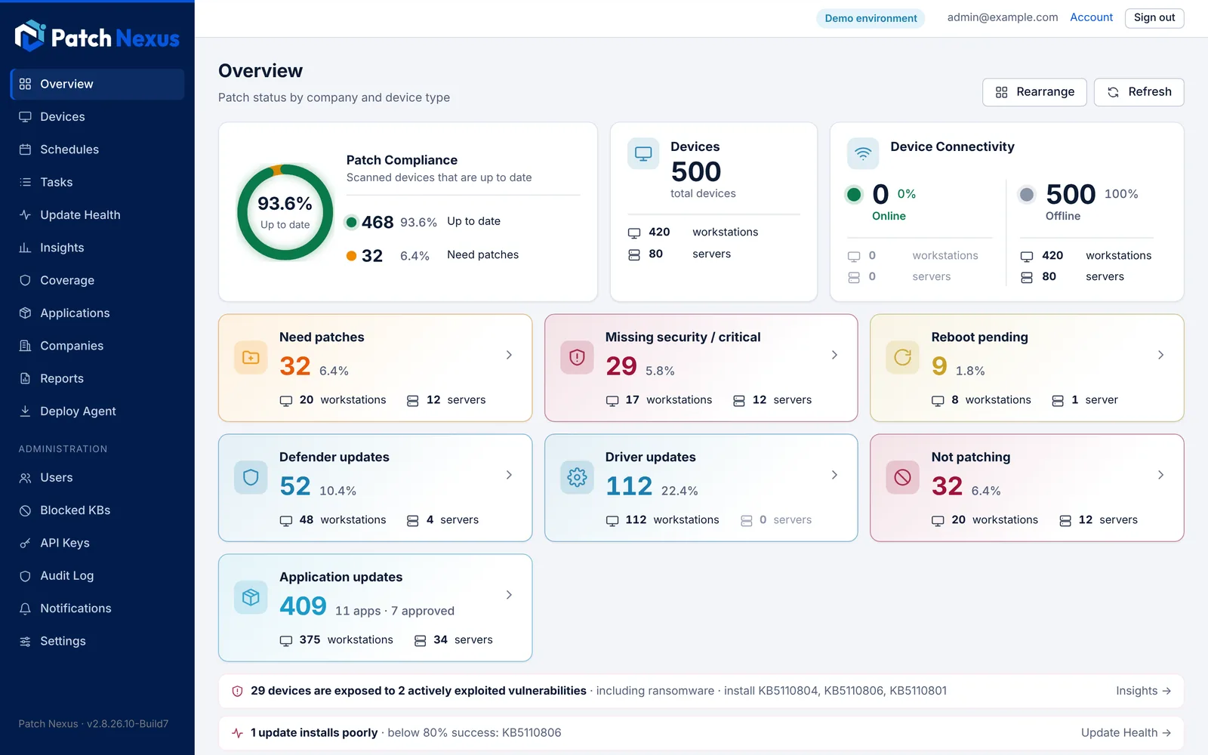The height and width of the screenshot is (755, 1208).
Task: Click the wifi icon in Device Connectivity card
Action: click(x=863, y=153)
